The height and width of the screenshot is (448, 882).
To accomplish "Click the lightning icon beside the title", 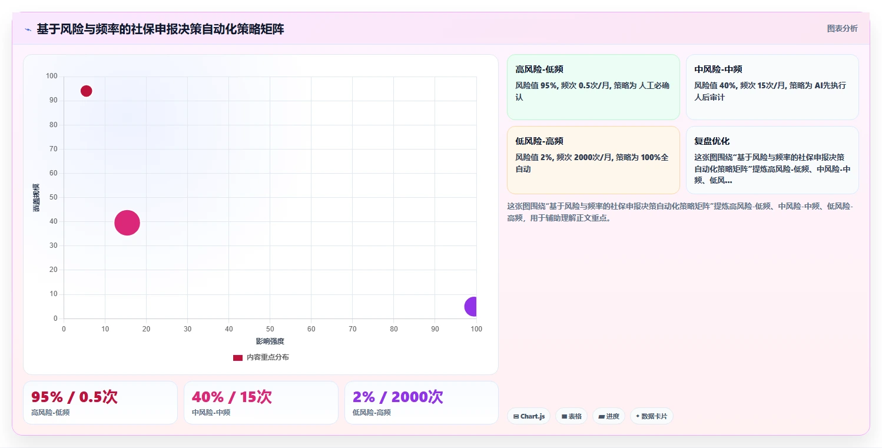I will pos(28,29).
